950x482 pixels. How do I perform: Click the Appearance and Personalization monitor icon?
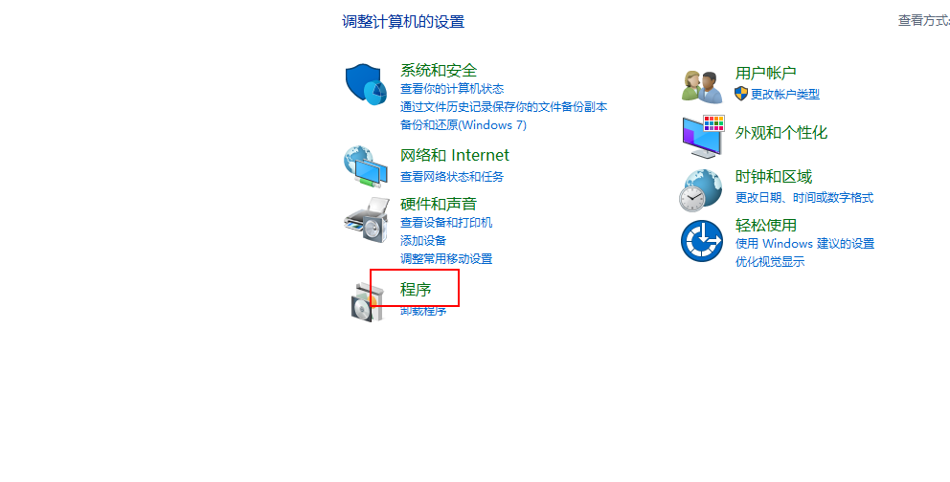pos(703,136)
